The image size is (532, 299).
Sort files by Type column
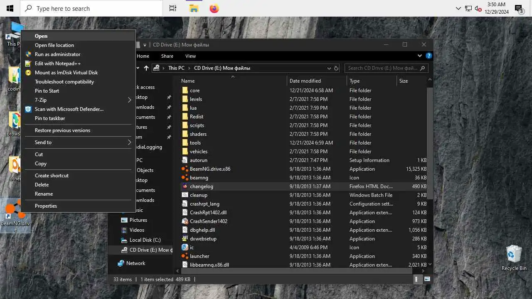tap(372, 81)
